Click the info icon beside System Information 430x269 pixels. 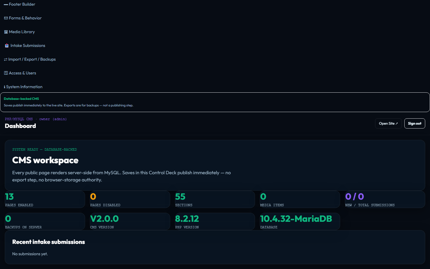point(4,87)
